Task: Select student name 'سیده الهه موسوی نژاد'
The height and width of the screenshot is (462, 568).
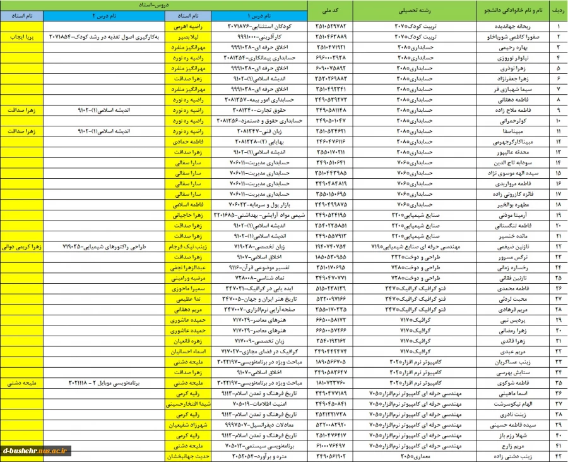Action: click(x=513, y=173)
